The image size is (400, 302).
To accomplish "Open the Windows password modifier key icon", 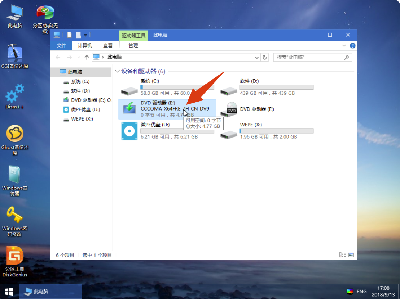I will (x=15, y=216).
